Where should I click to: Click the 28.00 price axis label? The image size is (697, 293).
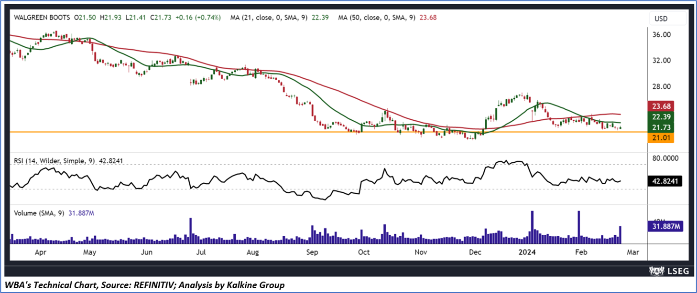tap(662, 86)
